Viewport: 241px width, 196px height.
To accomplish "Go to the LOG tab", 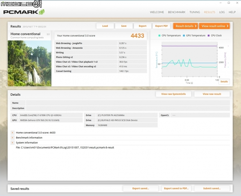I will coord(222,12).
